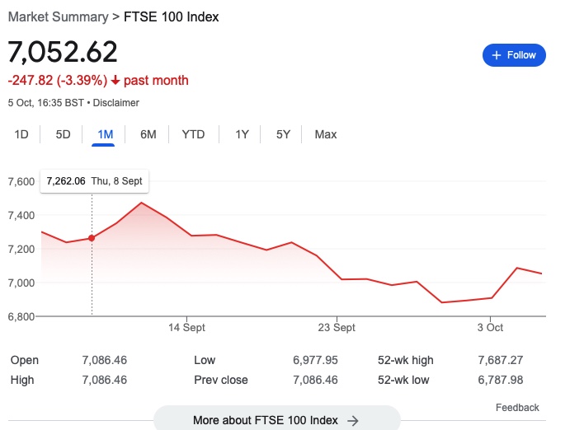Click the arrow icon beside More about

pyautogui.click(x=353, y=420)
